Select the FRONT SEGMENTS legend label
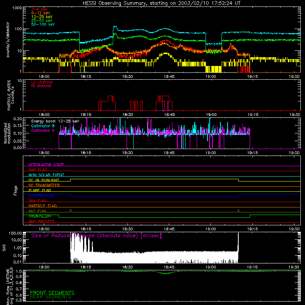 click(x=52, y=293)
